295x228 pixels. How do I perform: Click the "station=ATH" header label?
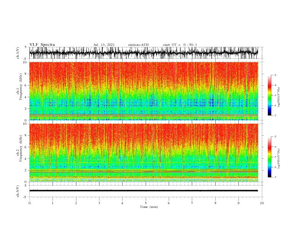(138, 45)
